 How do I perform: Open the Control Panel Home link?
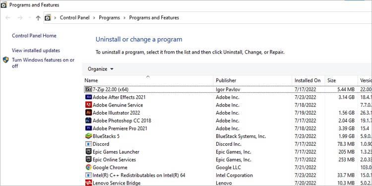[34, 36]
